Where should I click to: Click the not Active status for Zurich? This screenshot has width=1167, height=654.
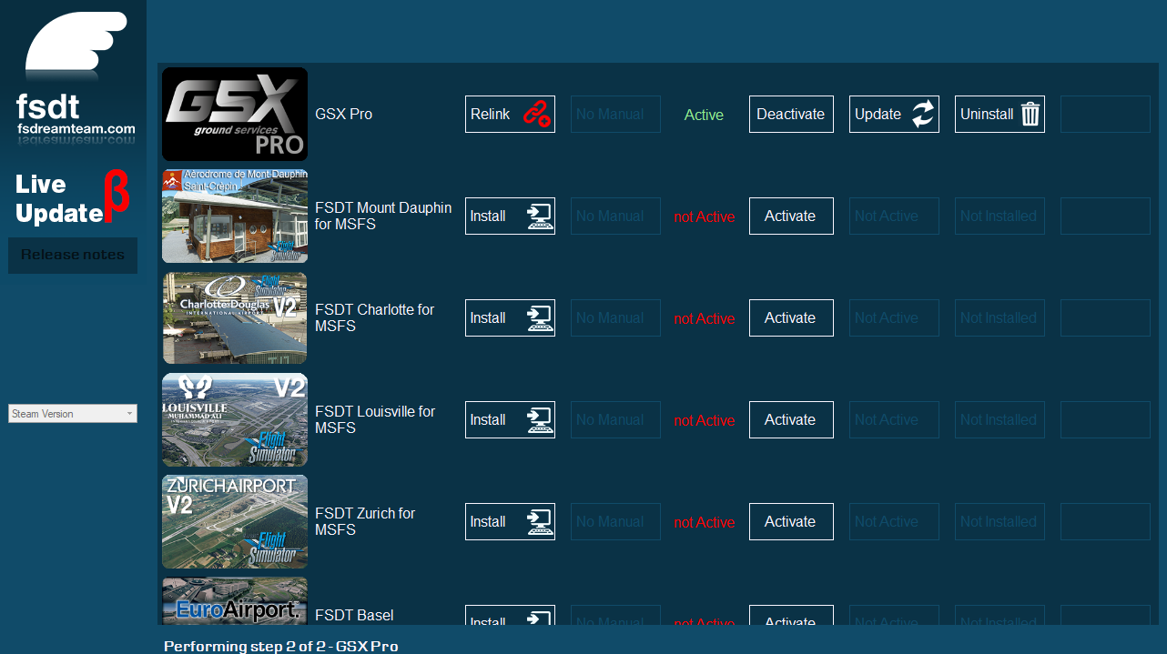[x=704, y=522]
